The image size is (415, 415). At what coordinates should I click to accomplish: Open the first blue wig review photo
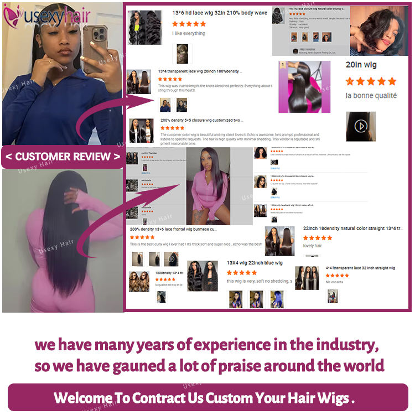coord(236,299)
